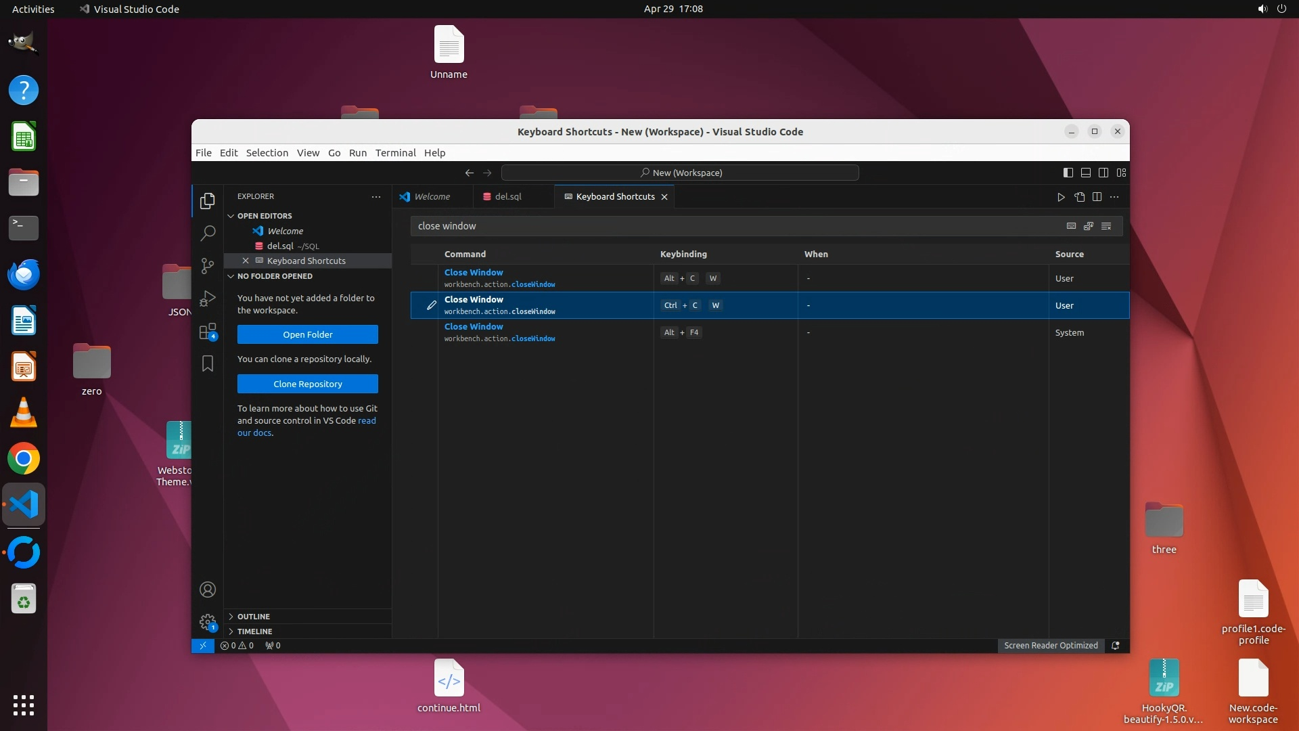Open the Source Control view
1299x731 pixels.
208,266
